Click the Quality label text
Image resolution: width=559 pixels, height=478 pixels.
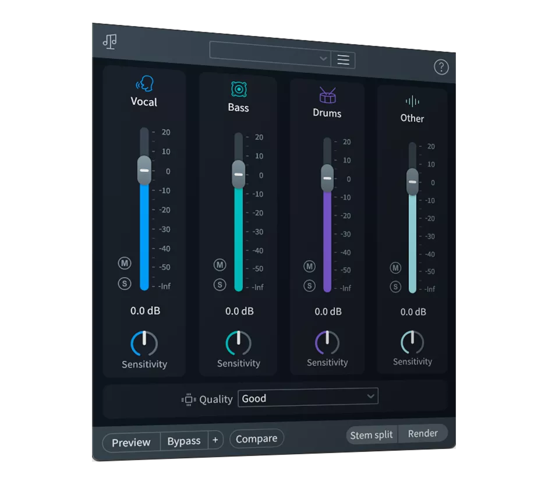215,399
